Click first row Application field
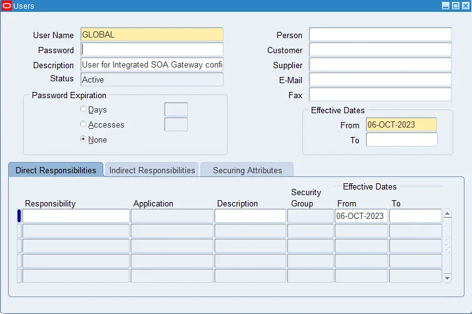Viewport: 472px width, 314px height. [x=172, y=216]
